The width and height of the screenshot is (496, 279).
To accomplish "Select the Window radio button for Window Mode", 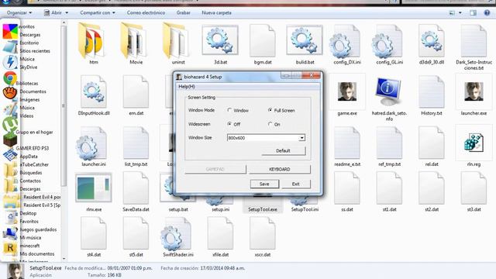I will (x=229, y=110).
